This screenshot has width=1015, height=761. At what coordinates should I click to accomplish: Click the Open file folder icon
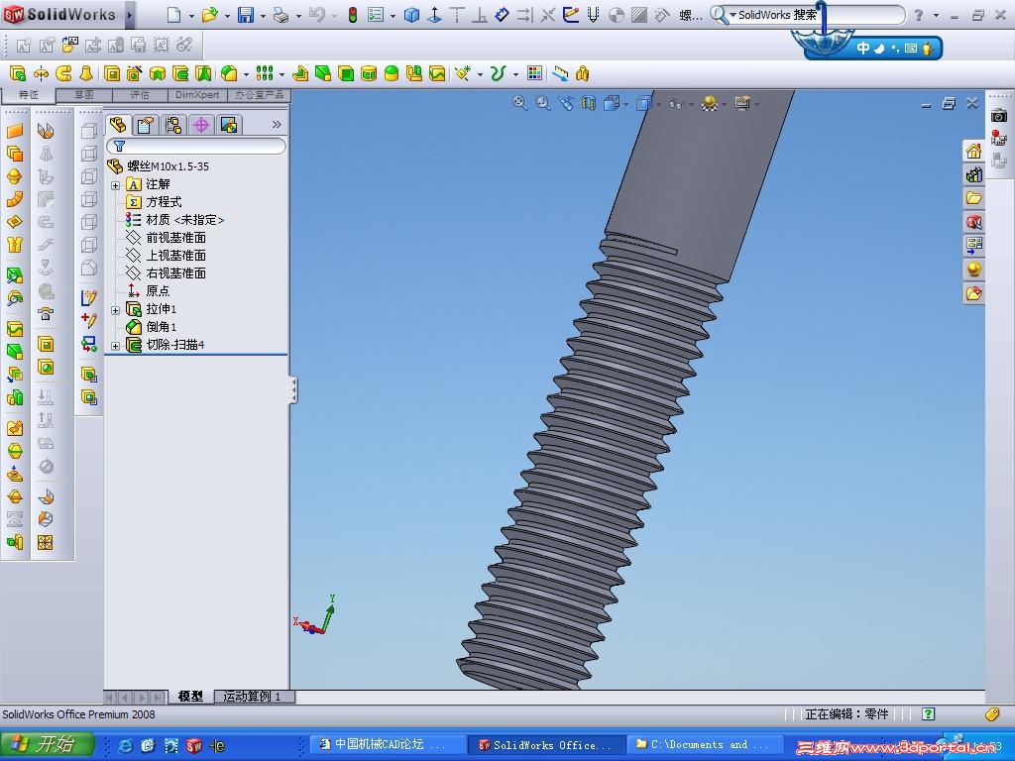tap(209, 14)
